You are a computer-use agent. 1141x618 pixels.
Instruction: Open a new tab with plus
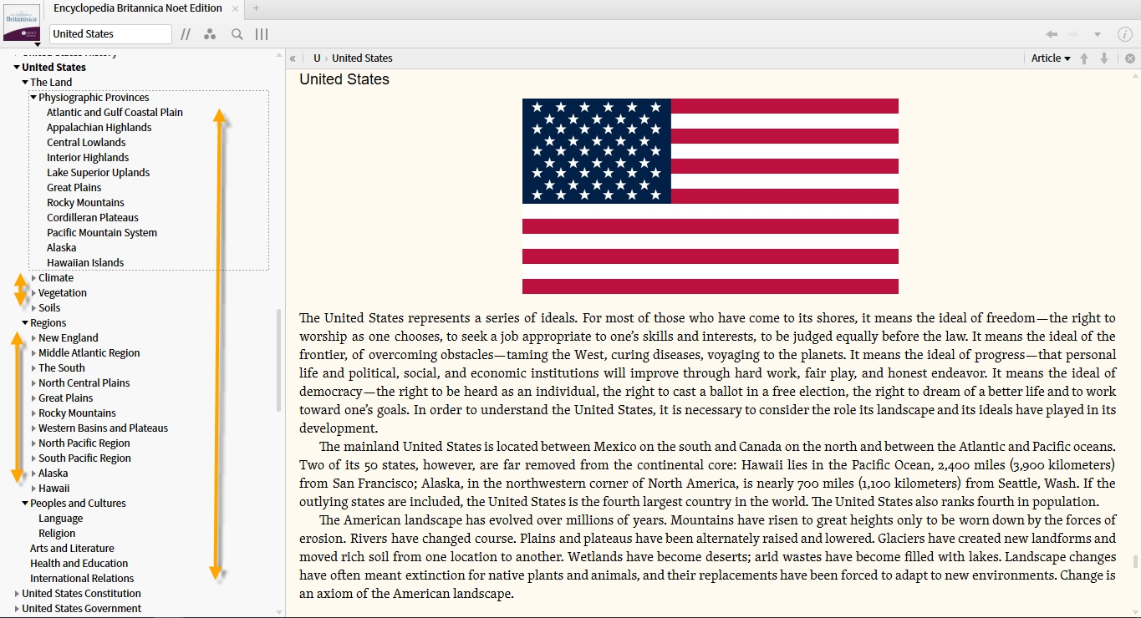[256, 8]
